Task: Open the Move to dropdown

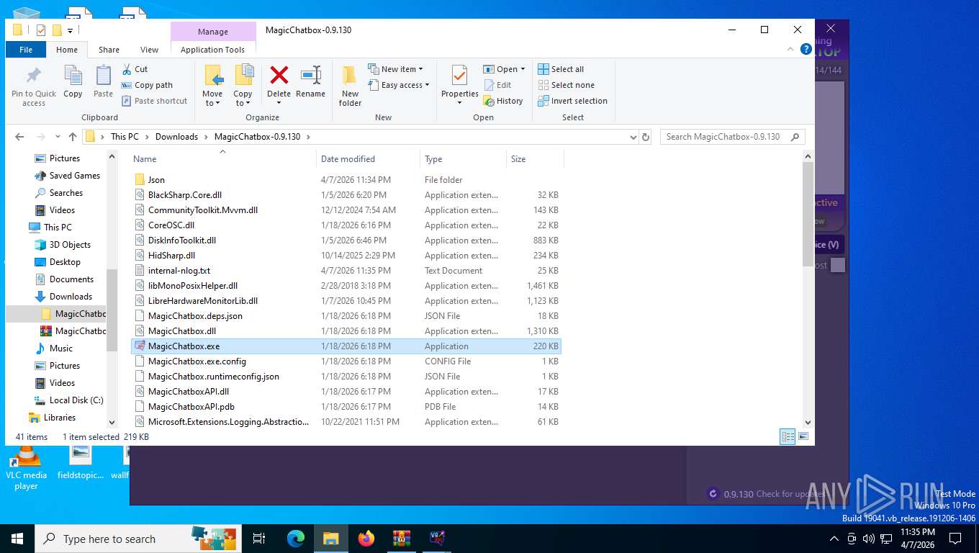Action: click(212, 99)
